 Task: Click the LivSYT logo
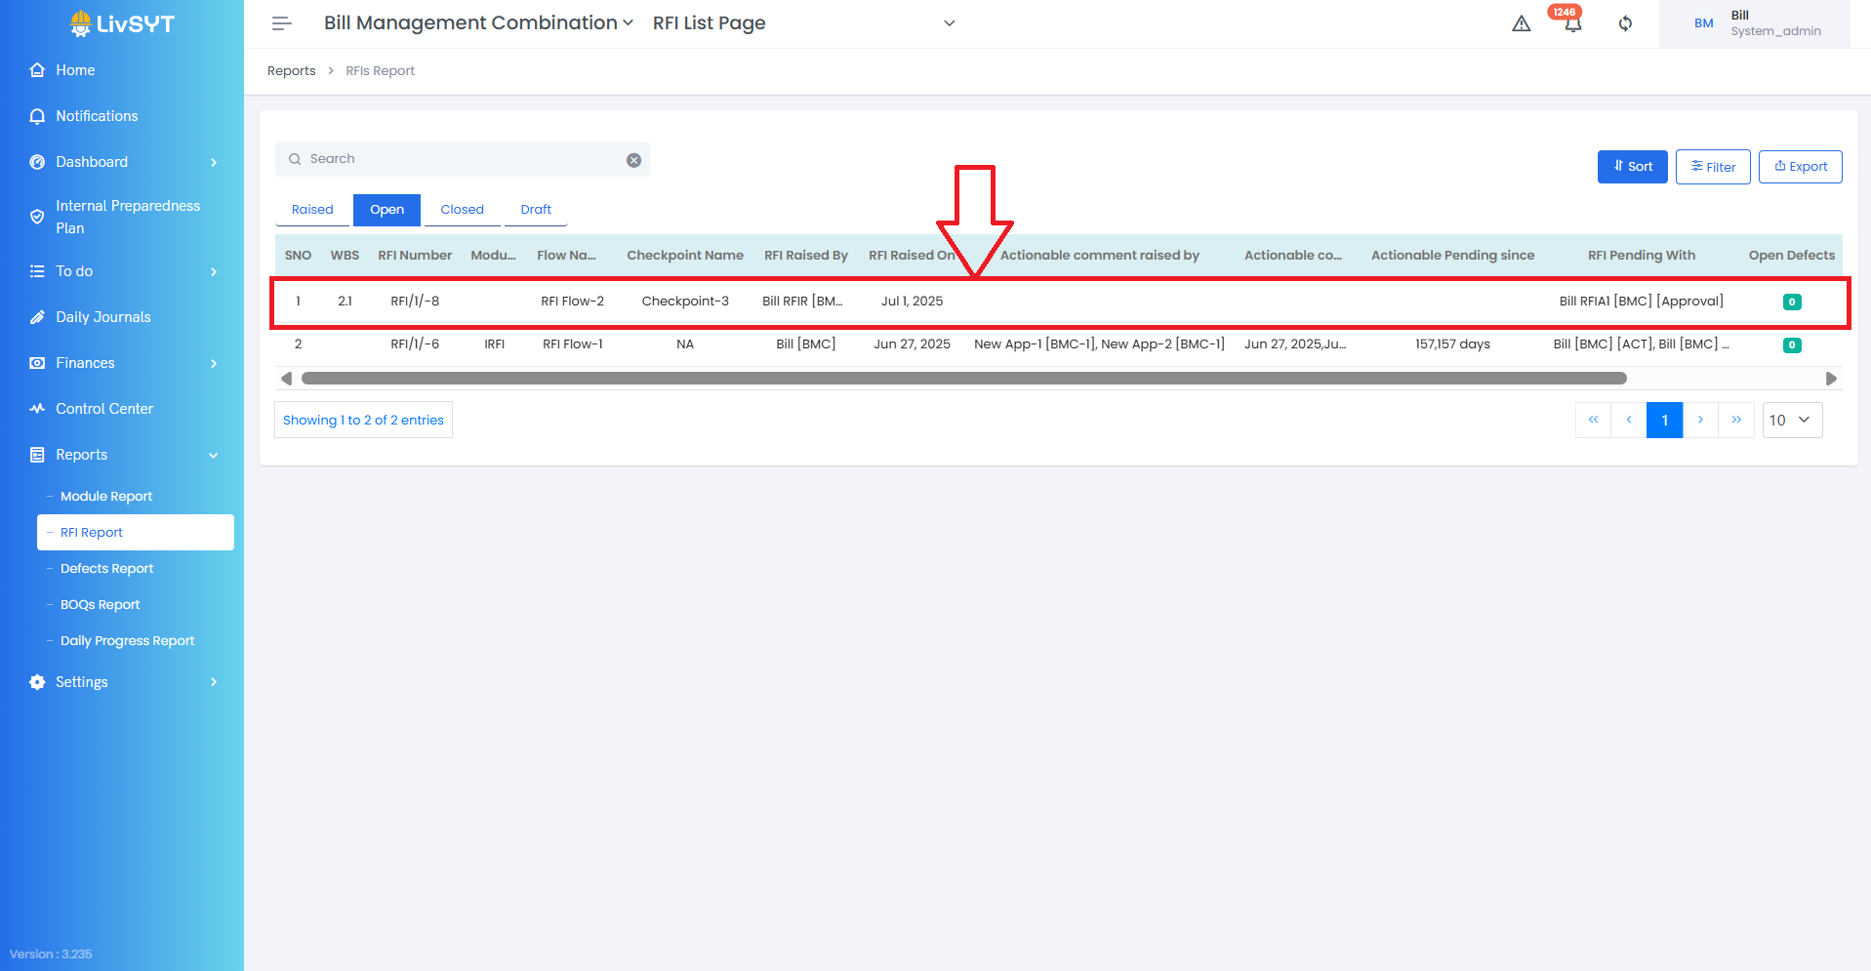click(122, 23)
